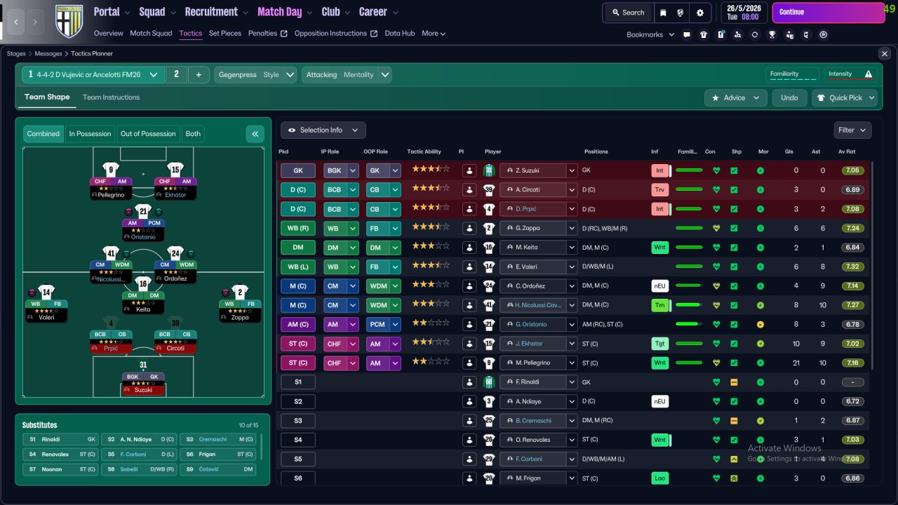Click the sharpness check mark for A. Circati

pos(734,189)
